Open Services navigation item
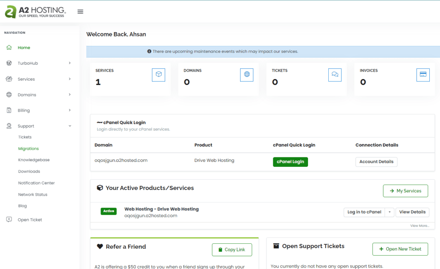 click(26, 79)
